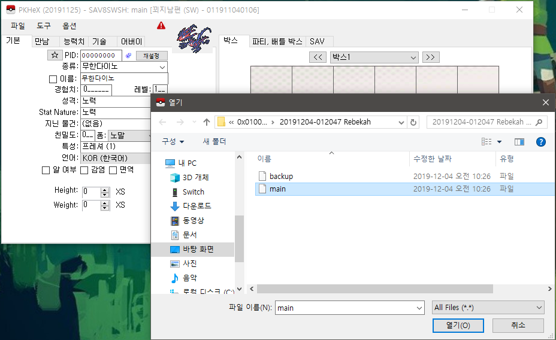Image resolution: width=556 pixels, height=340 pixels.
Task: Click the PKHeX pokeball icon in title bar
Action: click(11, 10)
